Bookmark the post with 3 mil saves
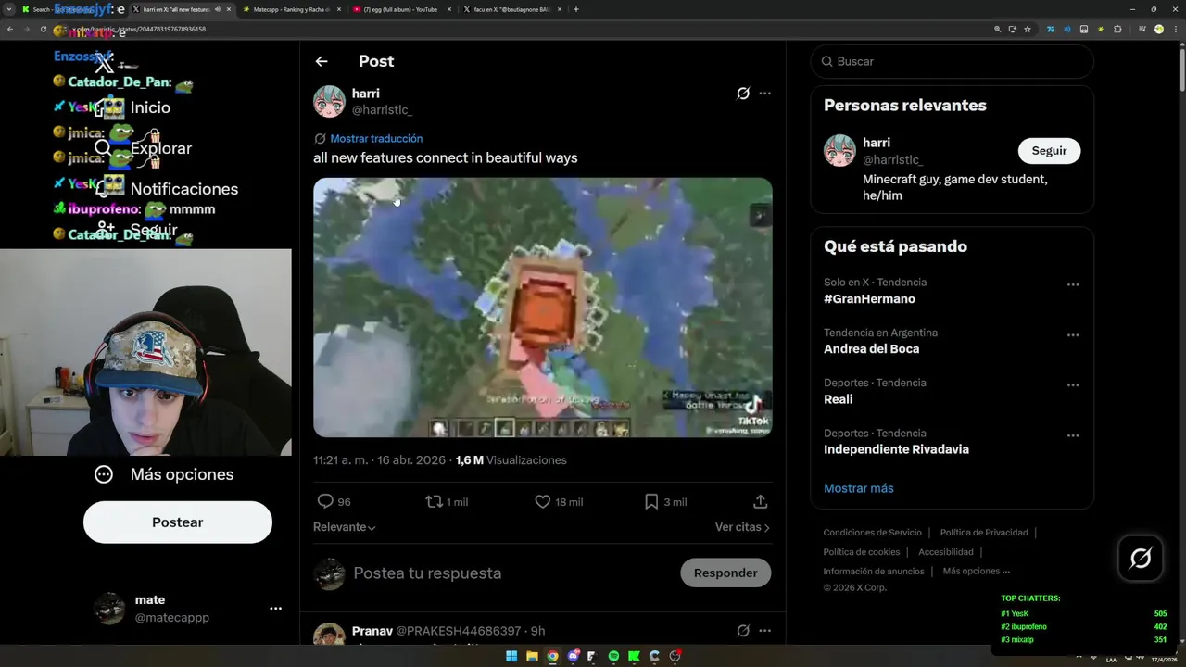 point(651,501)
